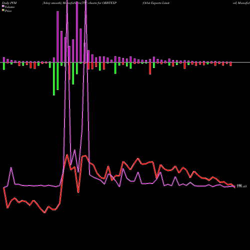Click the "Daily PVM" title text
This screenshot has height=250, width=250.
pyautogui.click(x=9, y=3)
